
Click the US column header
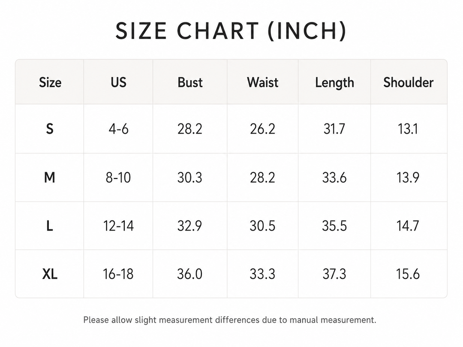click(x=118, y=82)
